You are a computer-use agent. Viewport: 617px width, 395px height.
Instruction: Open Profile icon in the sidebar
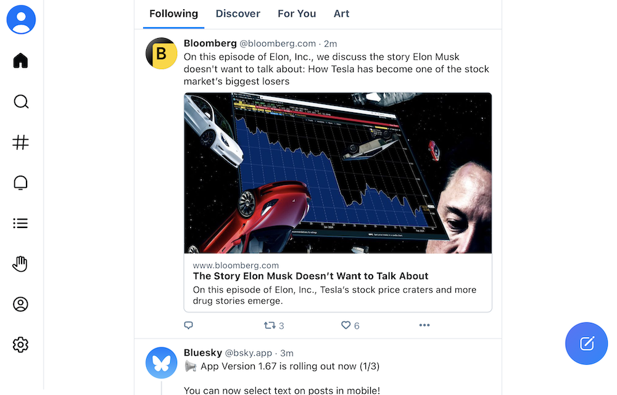tap(21, 304)
